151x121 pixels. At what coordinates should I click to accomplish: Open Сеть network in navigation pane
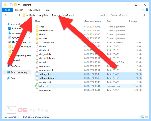pos(11,78)
